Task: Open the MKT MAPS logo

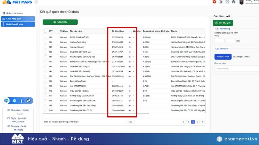Action: pyautogui.click(x=17, y=2)
